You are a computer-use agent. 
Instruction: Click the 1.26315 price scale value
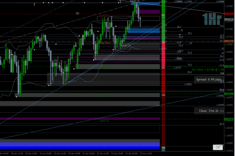[229, 113]
